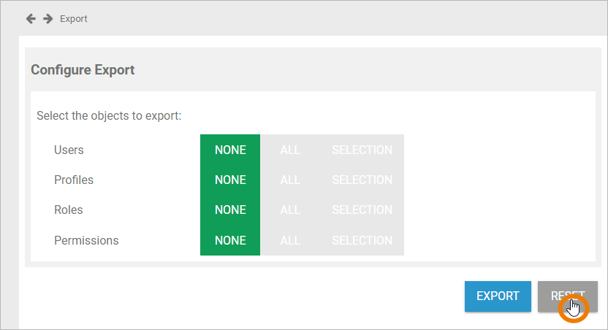Select NONE for Roles
Viewport: 608px width, 330px height.
(230, 210)
